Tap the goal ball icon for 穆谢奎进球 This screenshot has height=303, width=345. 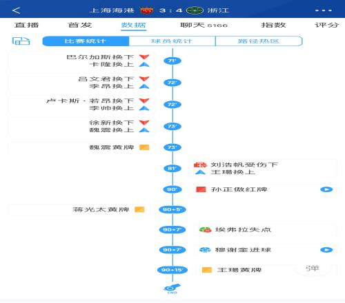coord(205,250)
